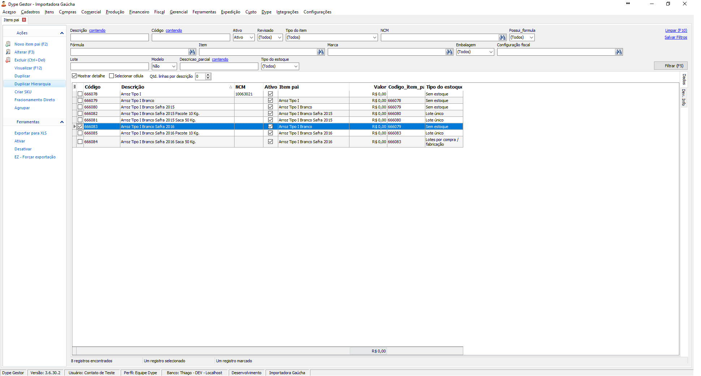This screenshot has height=376, width=701.
Task: Click the Desativar tool
Action: [23, 149]
